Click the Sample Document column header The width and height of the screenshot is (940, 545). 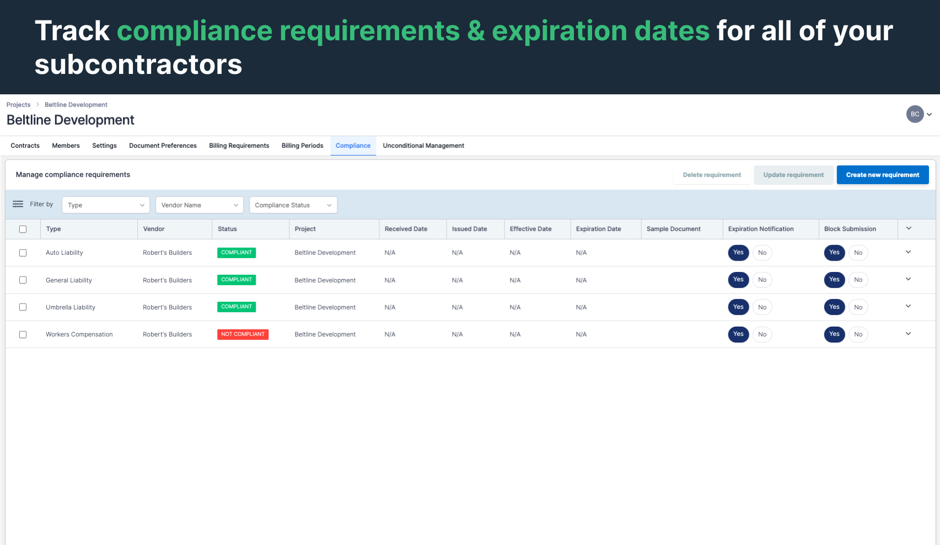[681, 229]
